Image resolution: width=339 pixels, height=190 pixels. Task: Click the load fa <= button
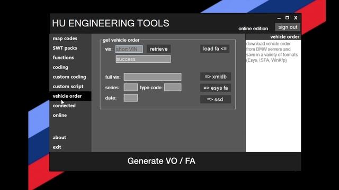pyautogui.click(x=215, y=49)
